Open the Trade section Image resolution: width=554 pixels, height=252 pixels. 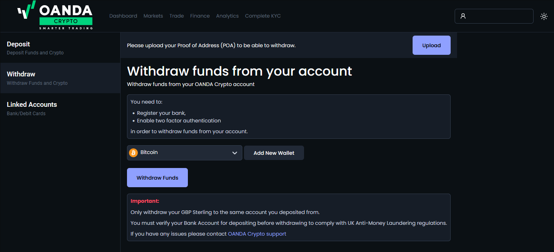coord(176,16)
